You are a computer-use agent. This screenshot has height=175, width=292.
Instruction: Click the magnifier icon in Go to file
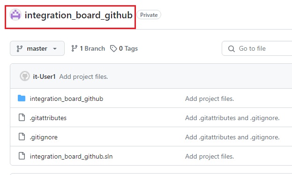click(231, 49)
